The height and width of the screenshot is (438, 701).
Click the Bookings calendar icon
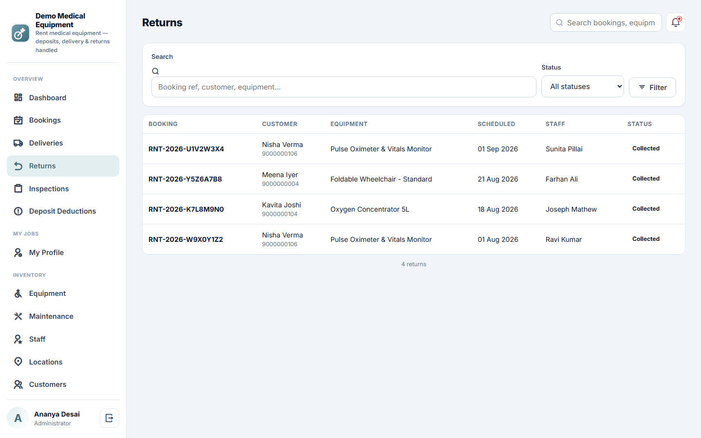(x=18, y=120)
